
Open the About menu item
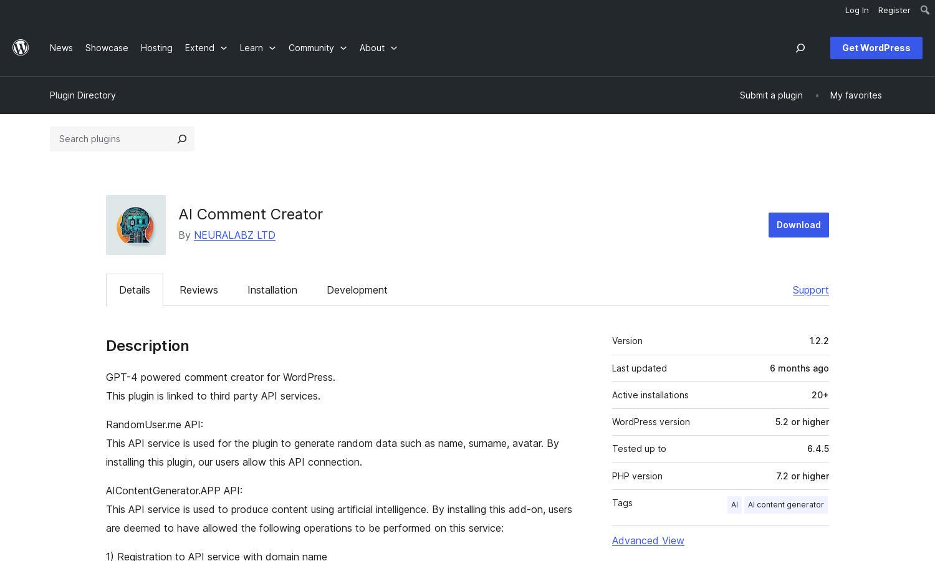pyautogui.click(x=372, y=48)
